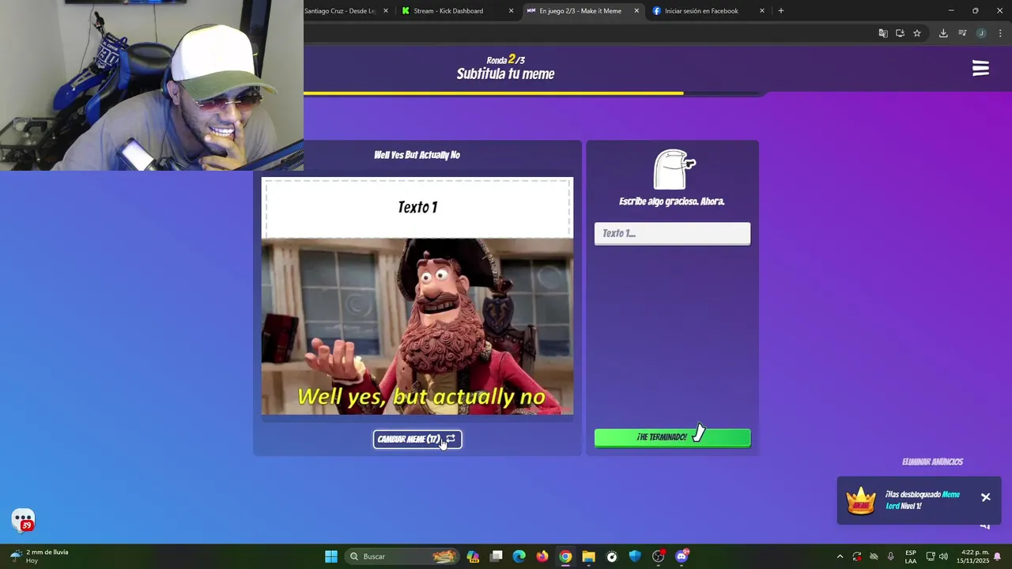The image size is (1012, 569).
Task: Close the Santiago Cruz tab
Action: click(x=386, y=11)
